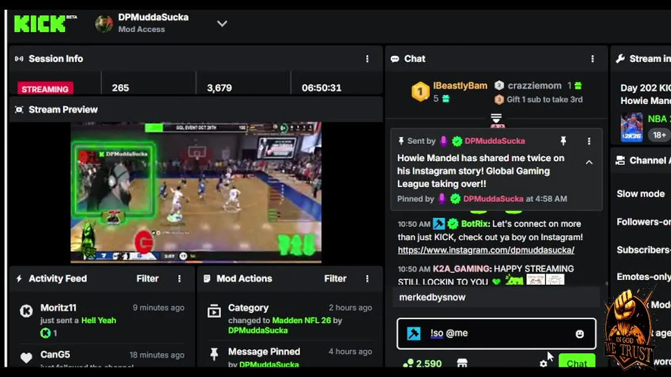Unpin the pinned message pin icon
Screen dimensions: 671x377
click(x=563, y=141)
